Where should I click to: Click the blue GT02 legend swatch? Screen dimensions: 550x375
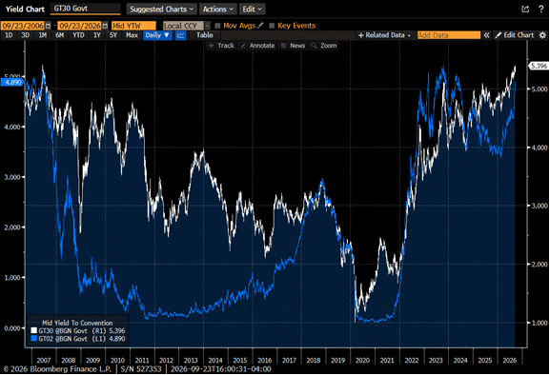tap(34, 339)
